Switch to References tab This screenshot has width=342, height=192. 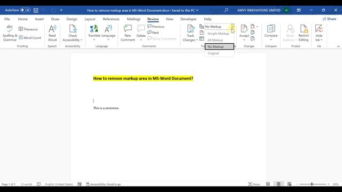point(111,19)
